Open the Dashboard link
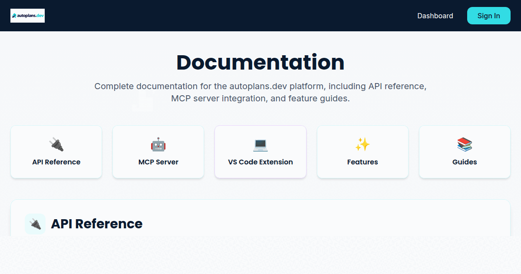Image resolution: width=521 pixels, height=274 pixels. [435, 16]
